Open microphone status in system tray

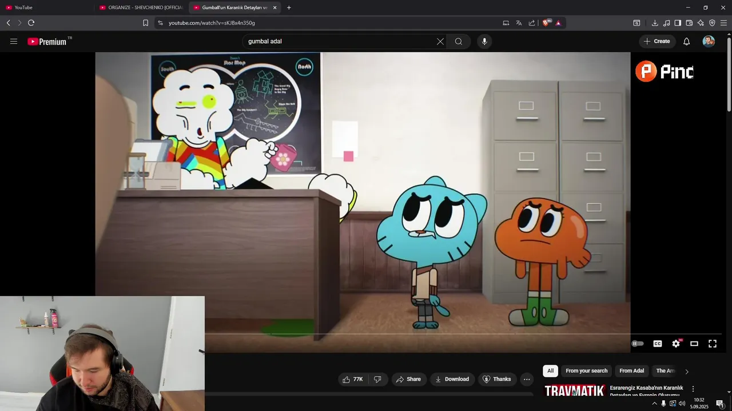pos(663,404)
